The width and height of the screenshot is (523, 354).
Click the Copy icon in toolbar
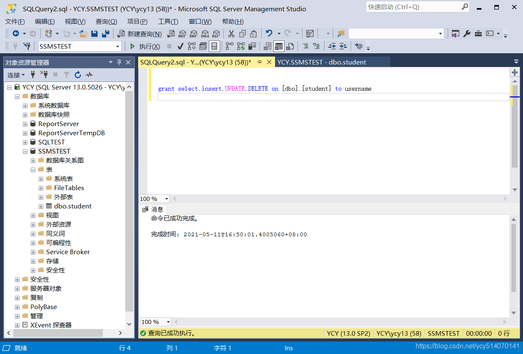[x=243, y=34]
